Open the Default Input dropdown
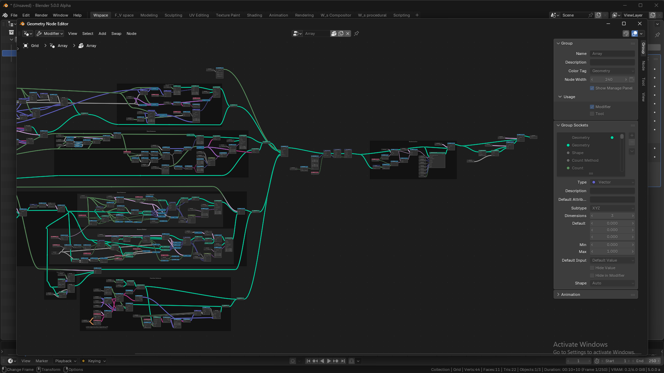664x373 pixels. tap(612, 260)
